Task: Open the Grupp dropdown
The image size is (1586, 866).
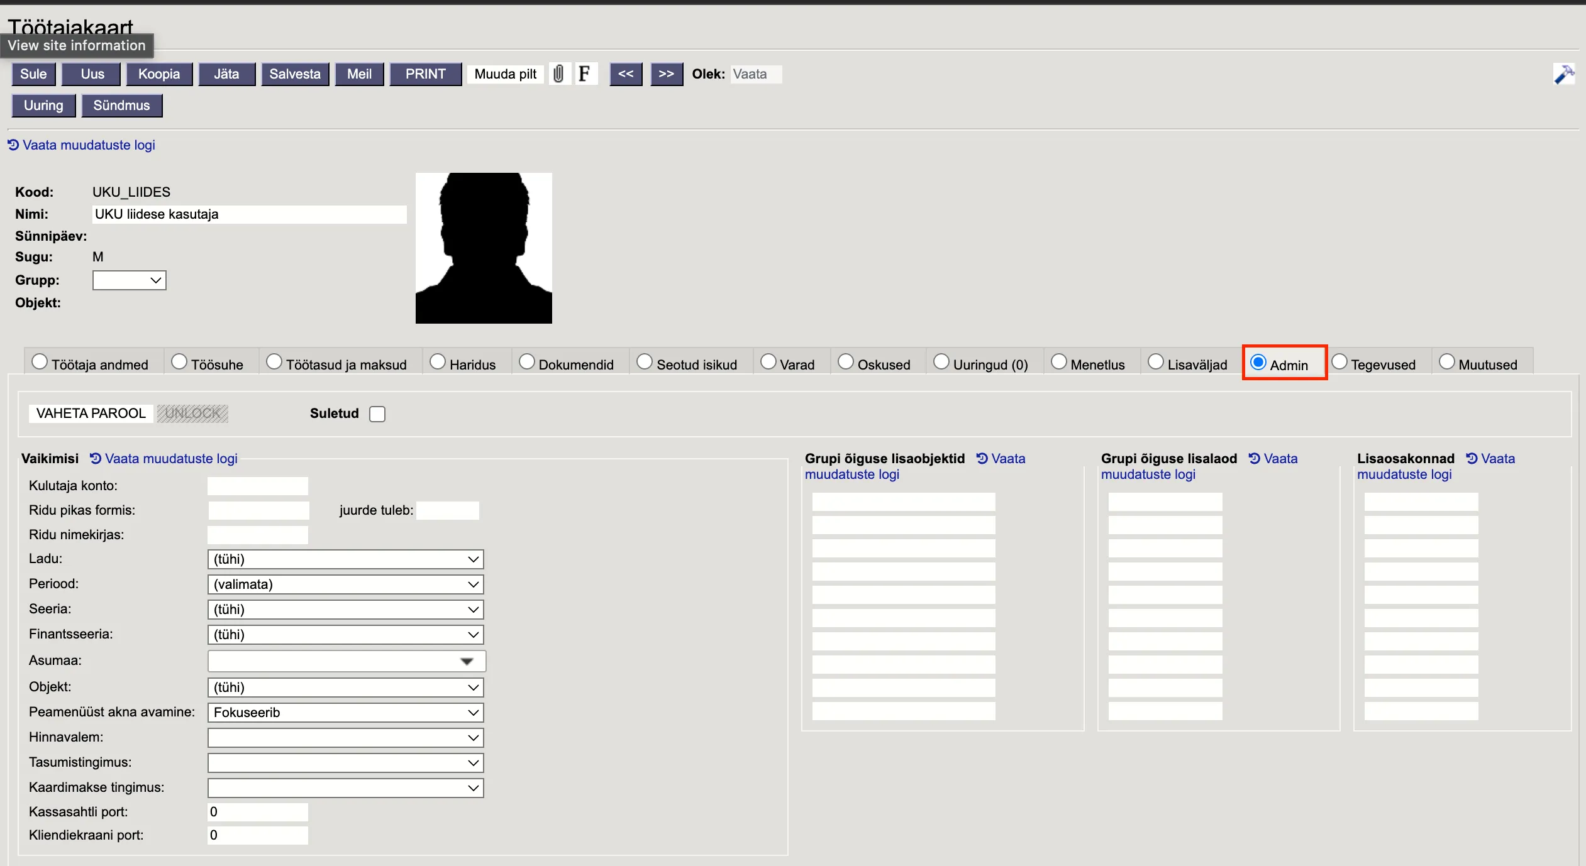Action: pos(129,280)
